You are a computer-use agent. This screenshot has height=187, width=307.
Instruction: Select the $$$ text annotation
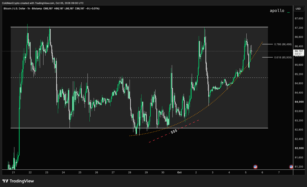174,131
